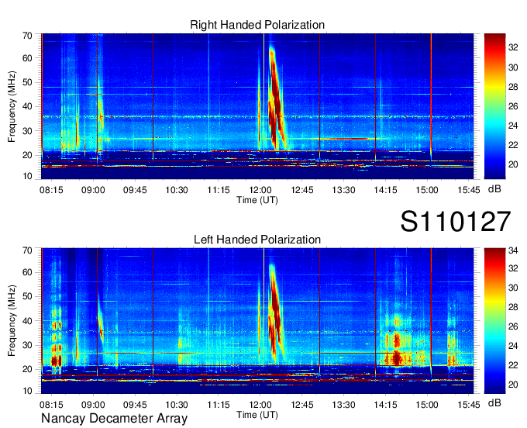The image size is (527, 428).
Task: Click the 15:00 time tick on Right Handed plot
Action: click(x=427, y=190)
